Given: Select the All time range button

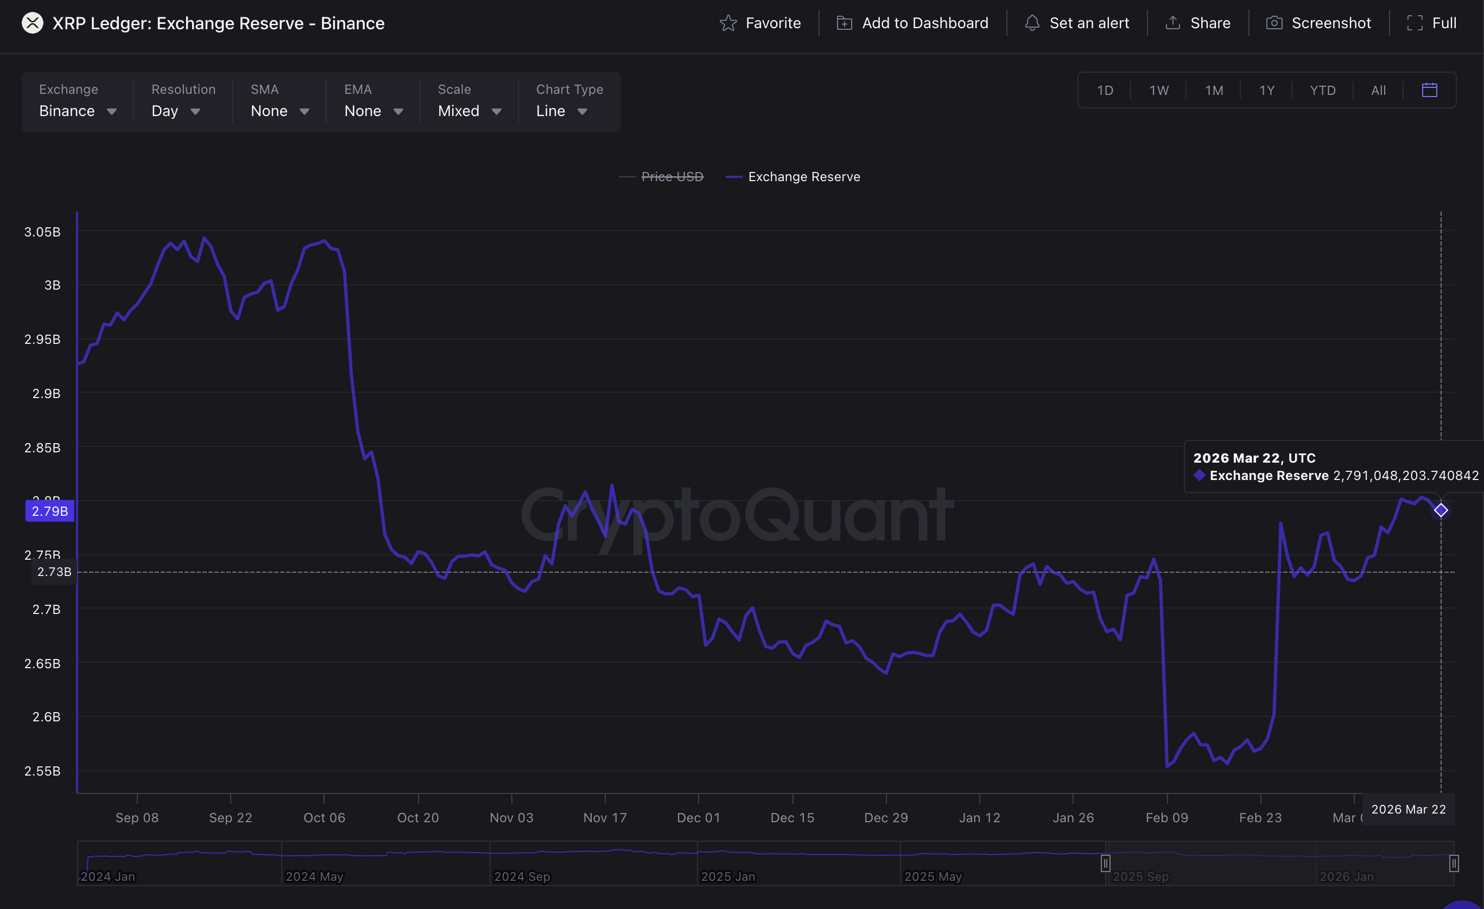Looking at the screenshot, I should pos(1378,90).
